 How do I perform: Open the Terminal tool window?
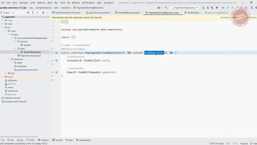pyautogui.click(x=57, y=140)
